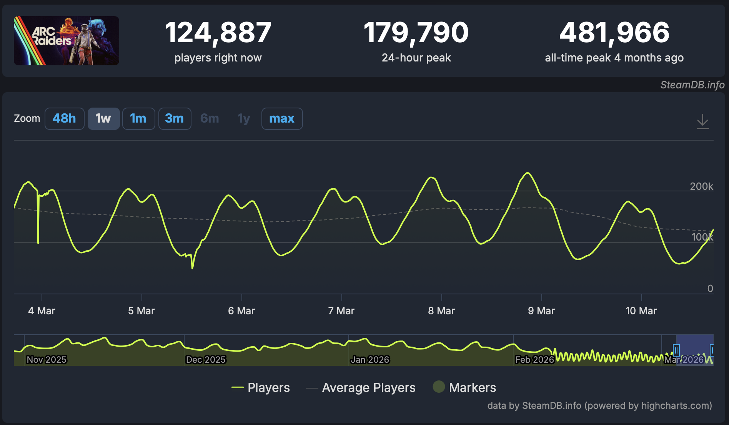
Task: Click the green Markers circle icon
Action: click(439, 387)
